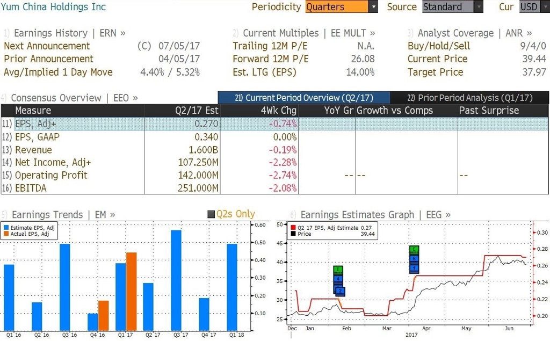
Task: Click the Buy/Hold/Sell value 9/4/0
Action: pyautogui.click(x=533, y=46)
